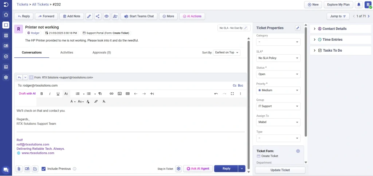Screen dimensions: 373x176
Task: Click the Update Ticket button
Action: coord(280,170)
